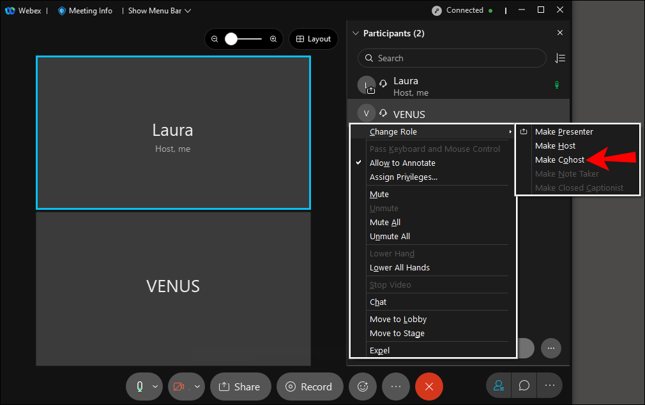The height and width of the screenshot is (405, 645).
Task: Click the red leave meeting button
Action: 429,387
